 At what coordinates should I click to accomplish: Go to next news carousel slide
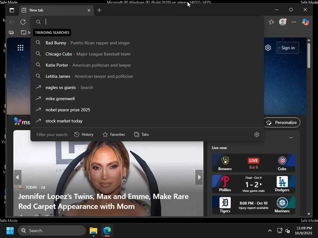199,177
